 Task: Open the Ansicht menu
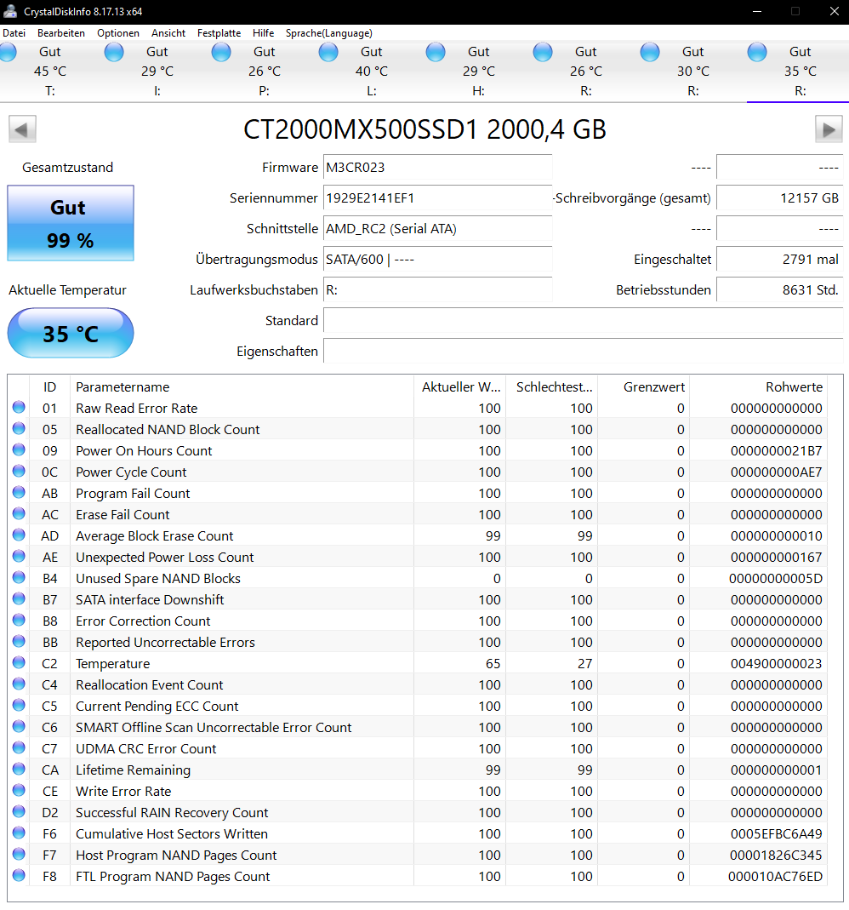(x=168, y=33)
